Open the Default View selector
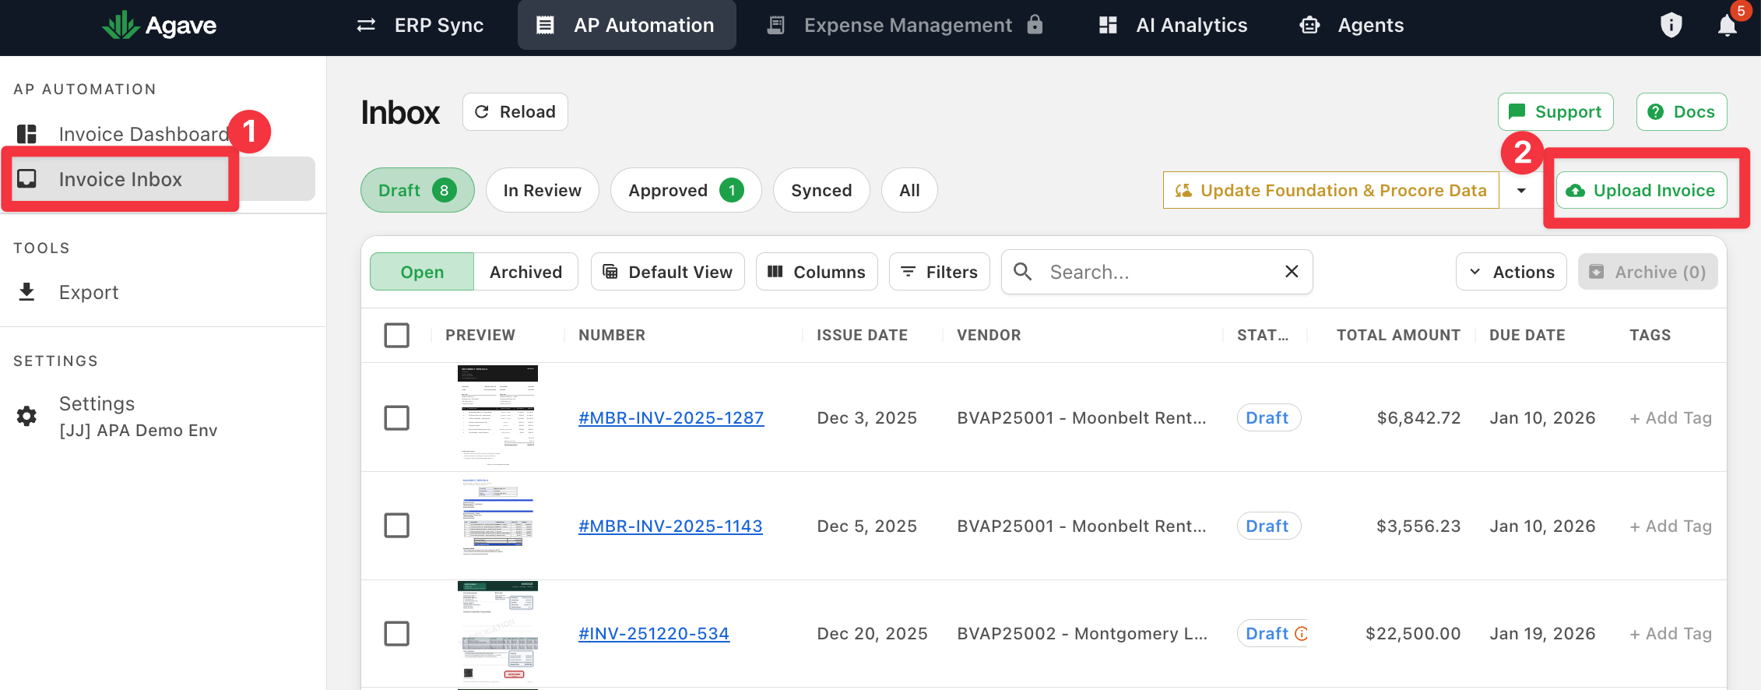The image size is (1761, 690). point(668,272)
